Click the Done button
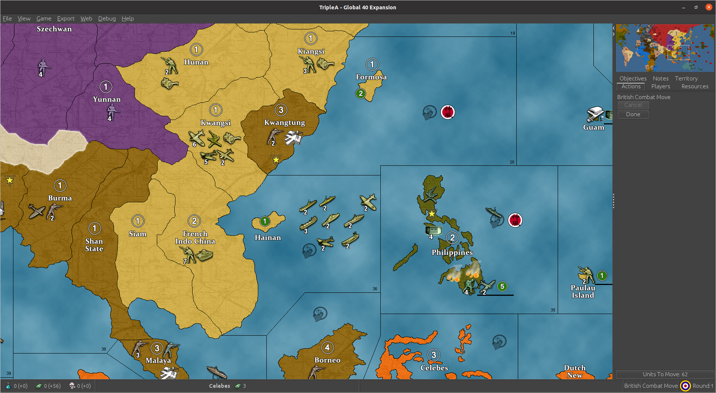The height and width of the screenshot is (393, 716). pyautogui.click(x=633, y=114)
